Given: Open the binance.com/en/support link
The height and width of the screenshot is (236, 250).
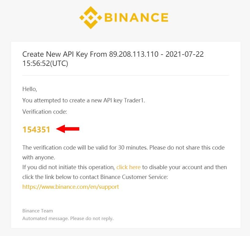Looking at the screenshot, I should tap(71, 187).
